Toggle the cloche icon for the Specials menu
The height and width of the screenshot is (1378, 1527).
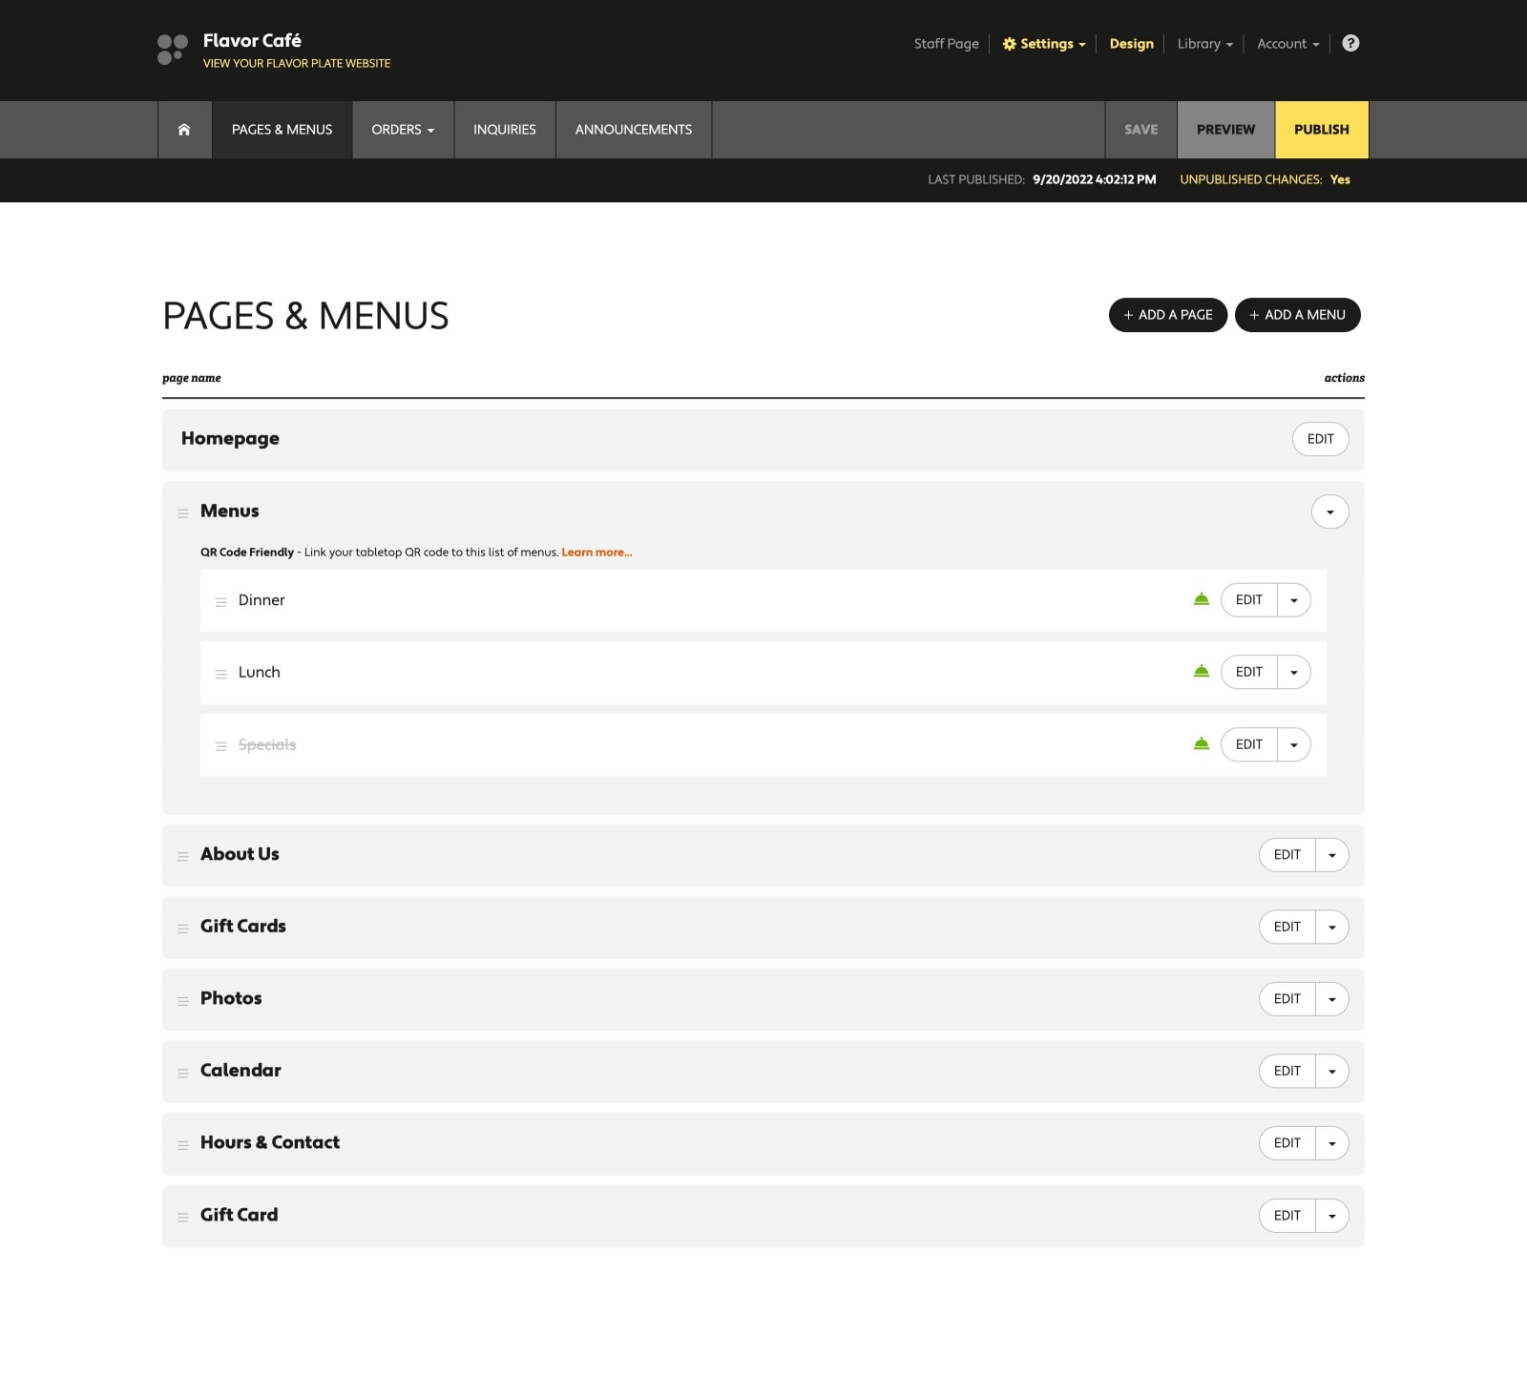[x=1201, y=743]
